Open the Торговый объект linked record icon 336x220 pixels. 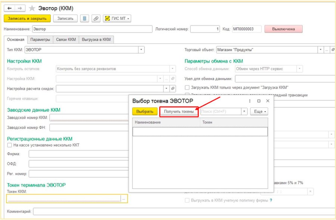click(333, 50)
